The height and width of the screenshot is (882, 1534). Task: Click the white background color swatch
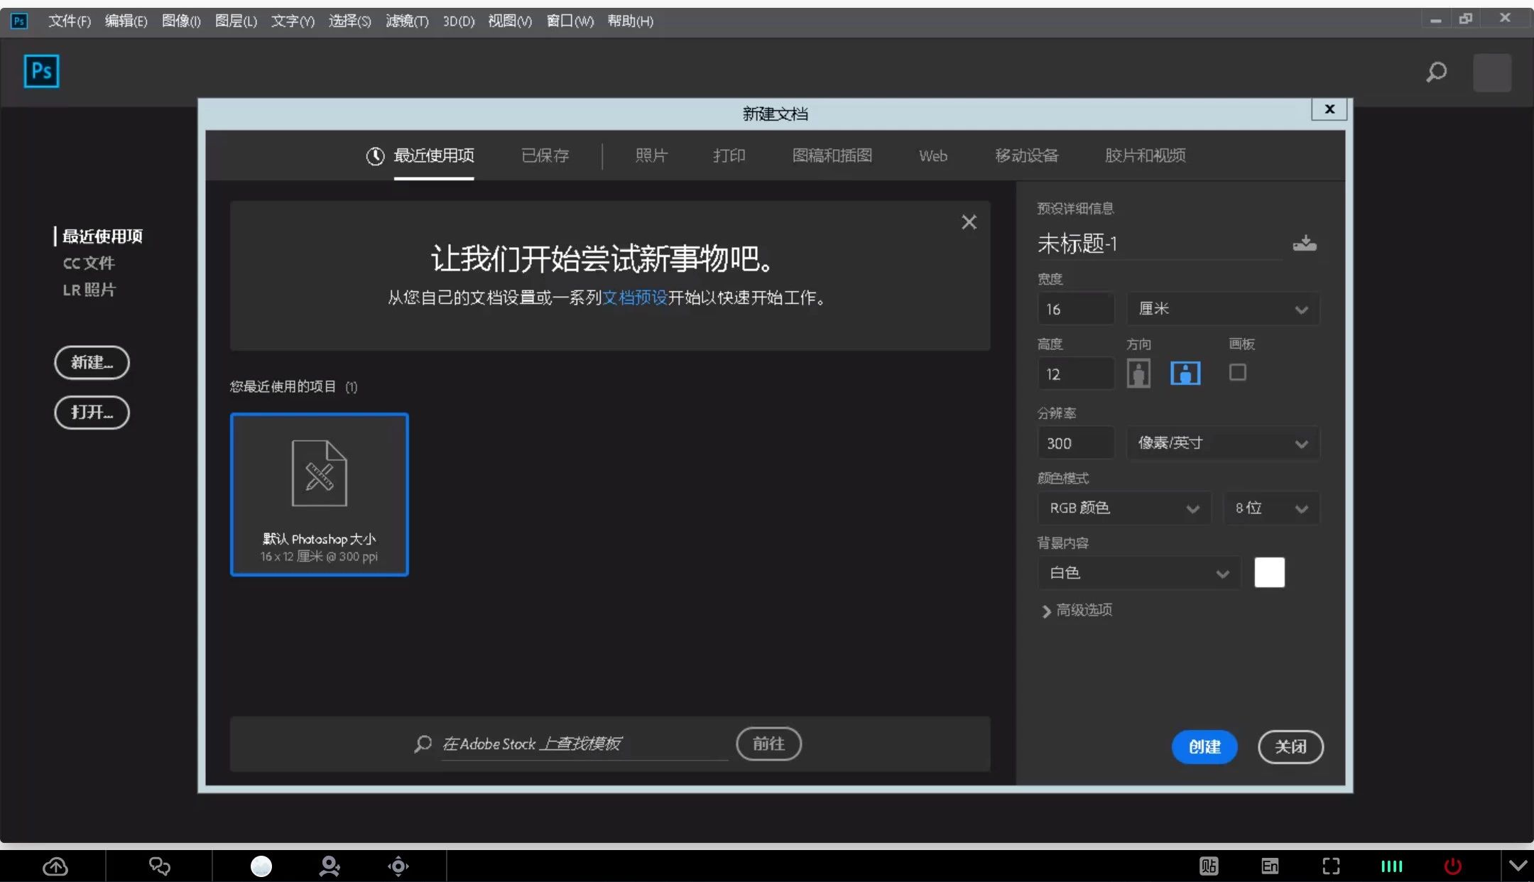point(1269,572)
